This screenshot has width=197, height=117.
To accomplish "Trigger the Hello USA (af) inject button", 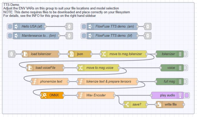I will pos(10,26).
